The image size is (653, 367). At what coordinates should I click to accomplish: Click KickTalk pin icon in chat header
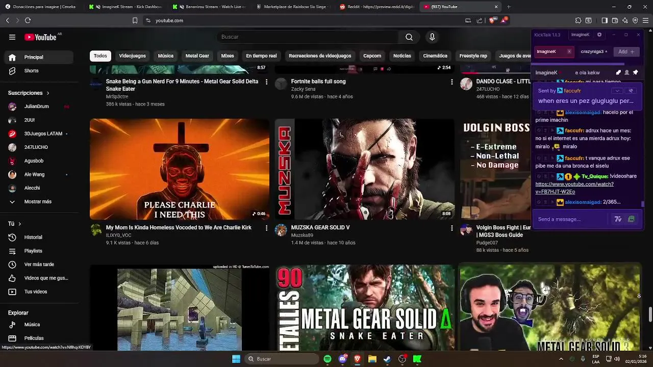[635, 72]
